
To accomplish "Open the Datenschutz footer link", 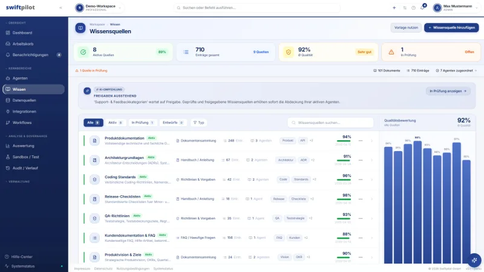I will tap(103, 268).
